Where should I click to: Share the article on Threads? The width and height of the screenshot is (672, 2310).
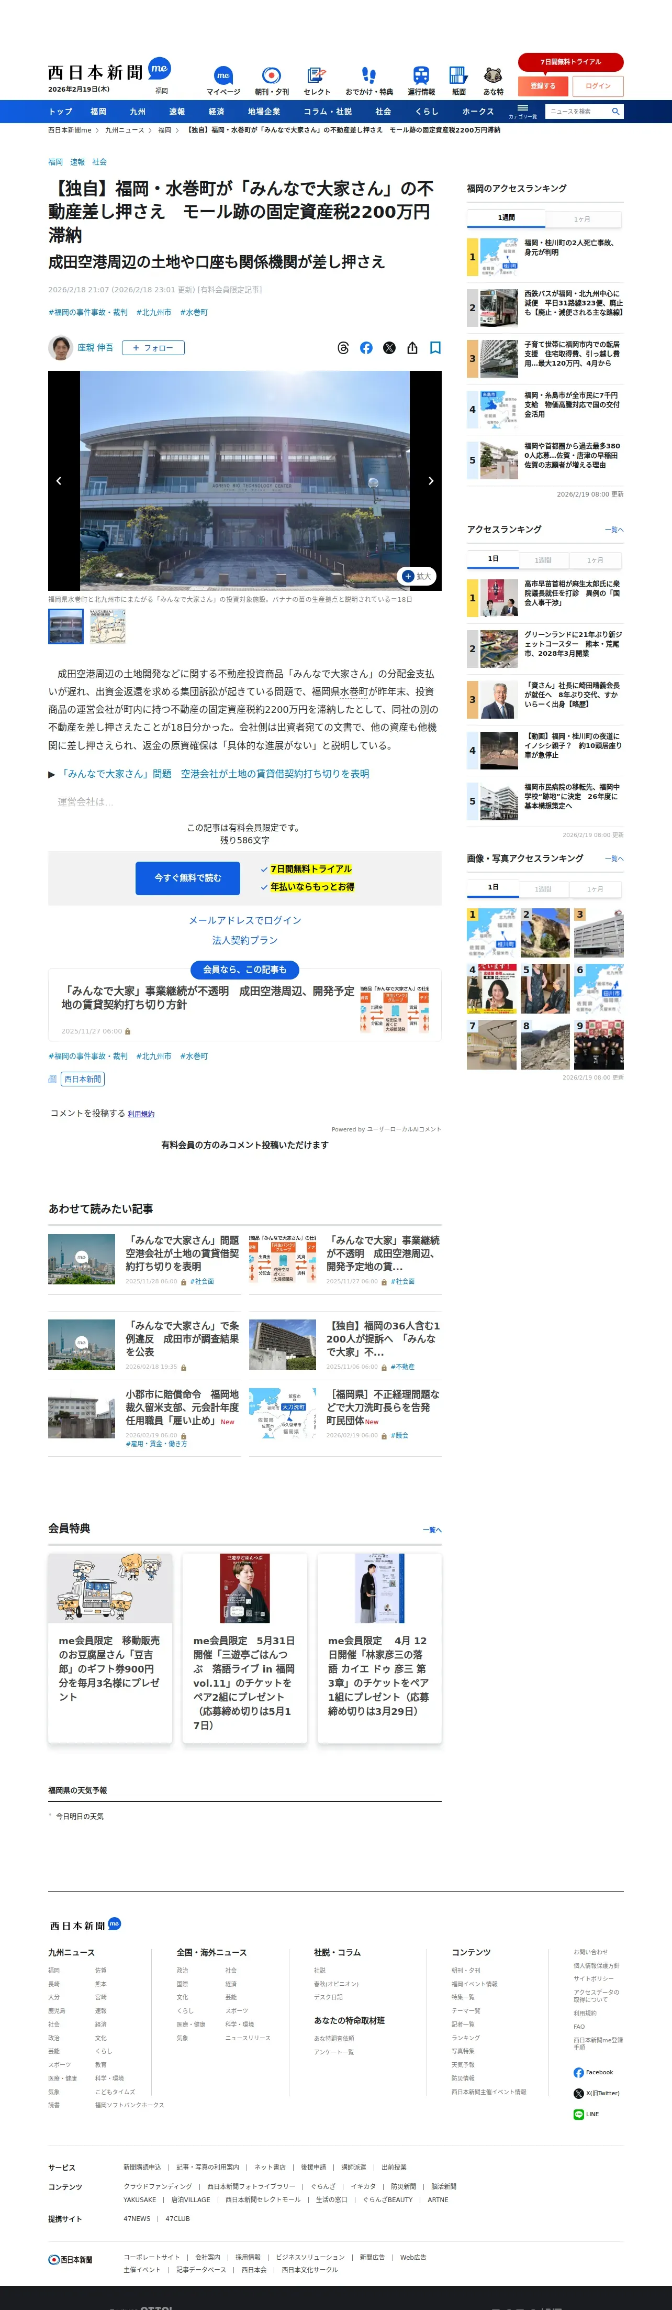coord(343,348)
